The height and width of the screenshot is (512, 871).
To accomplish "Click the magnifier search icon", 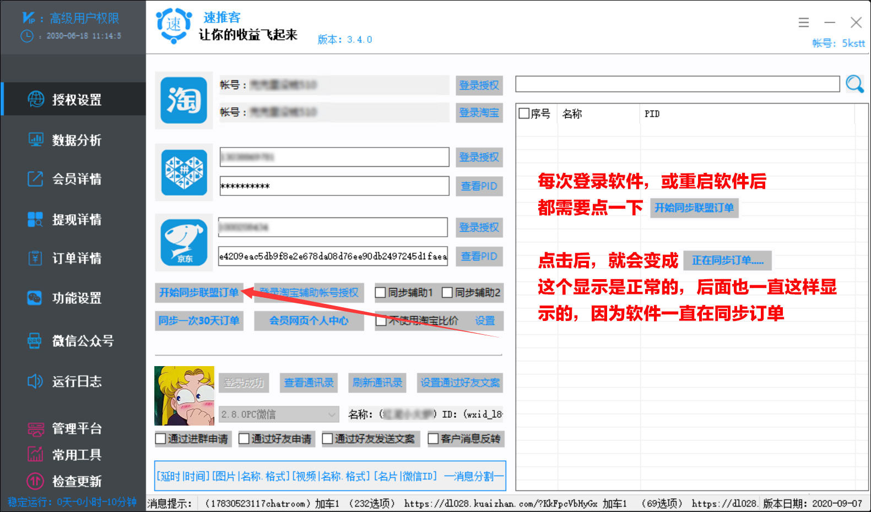I will point(855,84).
